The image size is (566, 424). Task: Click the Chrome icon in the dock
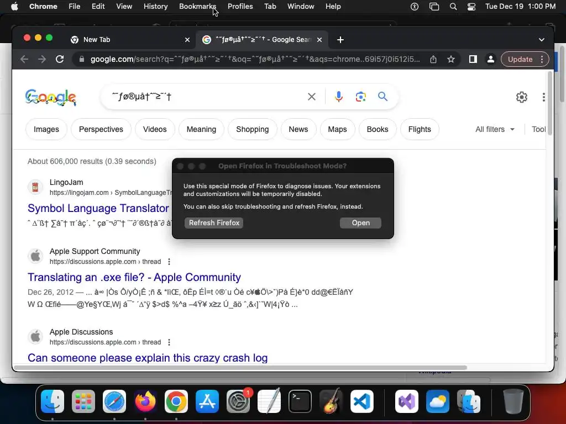176,401
